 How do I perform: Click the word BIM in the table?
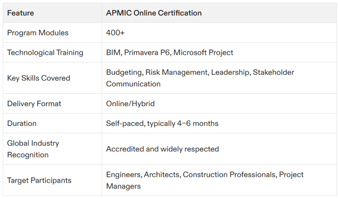[x=113, y=52]
